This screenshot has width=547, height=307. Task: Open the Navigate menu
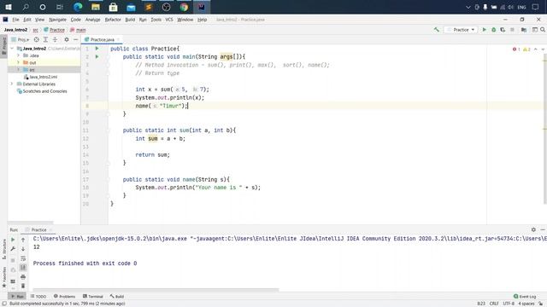(x=57, y=20)
